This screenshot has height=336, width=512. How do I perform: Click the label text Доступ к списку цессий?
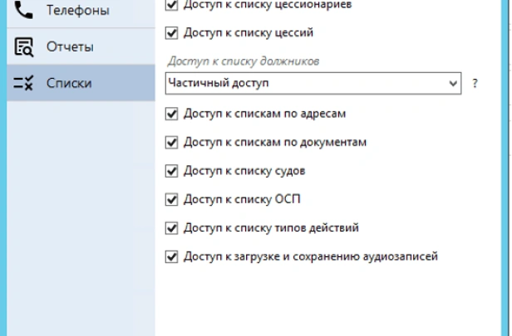242,33
